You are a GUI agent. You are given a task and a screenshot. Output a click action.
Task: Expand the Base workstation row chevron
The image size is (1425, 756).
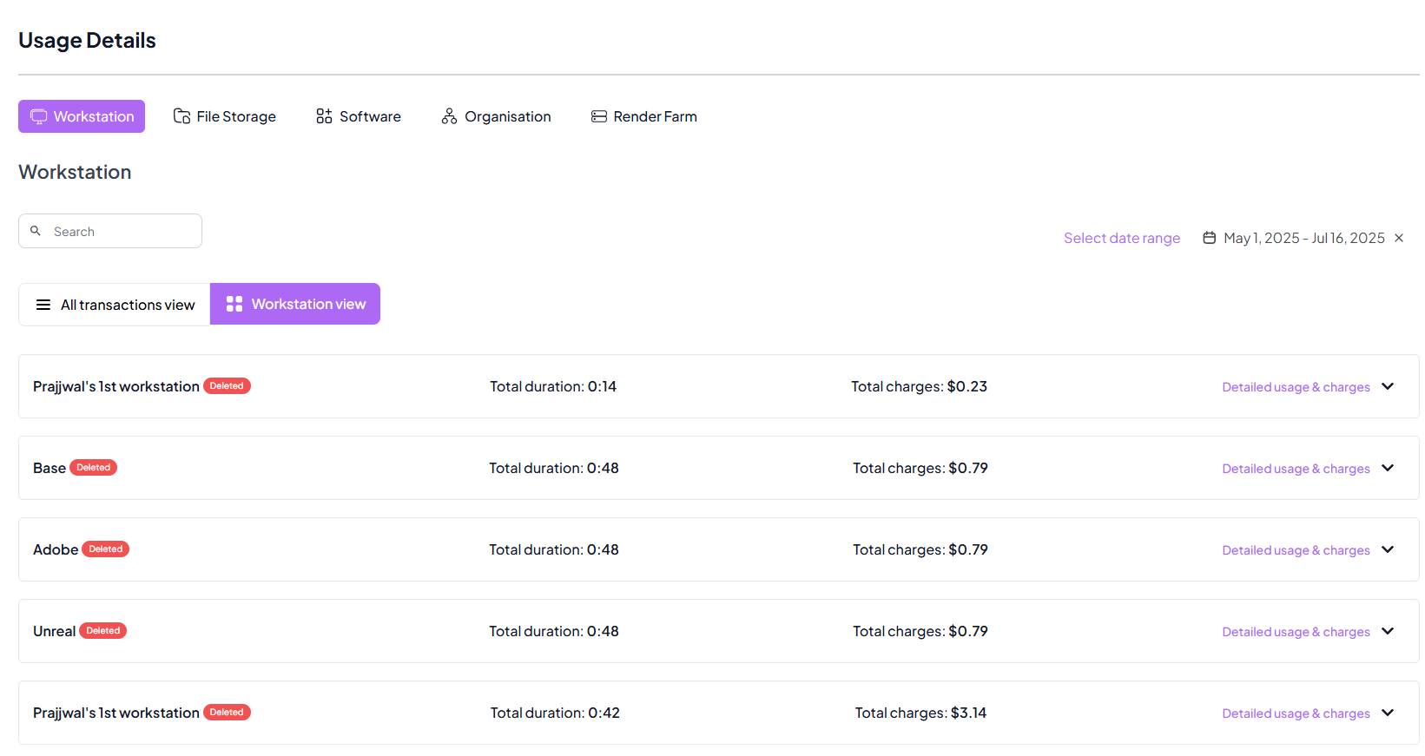tap(1388, 468)
